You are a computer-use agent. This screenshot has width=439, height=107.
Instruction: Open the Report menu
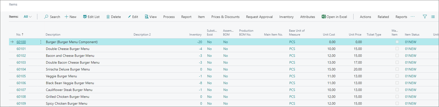(x=186, y=17)
